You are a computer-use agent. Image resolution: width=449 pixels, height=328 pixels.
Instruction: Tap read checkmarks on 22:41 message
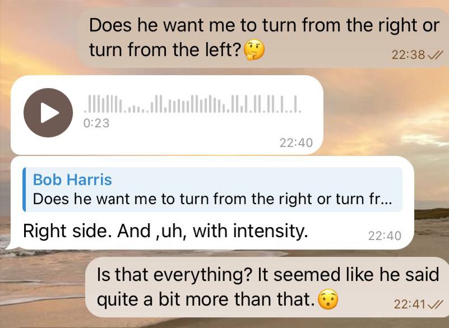(436, 304)
